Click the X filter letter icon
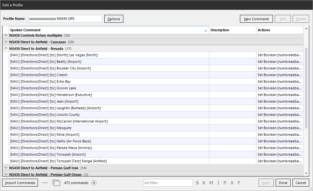This screenshot has width=313, height=191. pos(232,183)
